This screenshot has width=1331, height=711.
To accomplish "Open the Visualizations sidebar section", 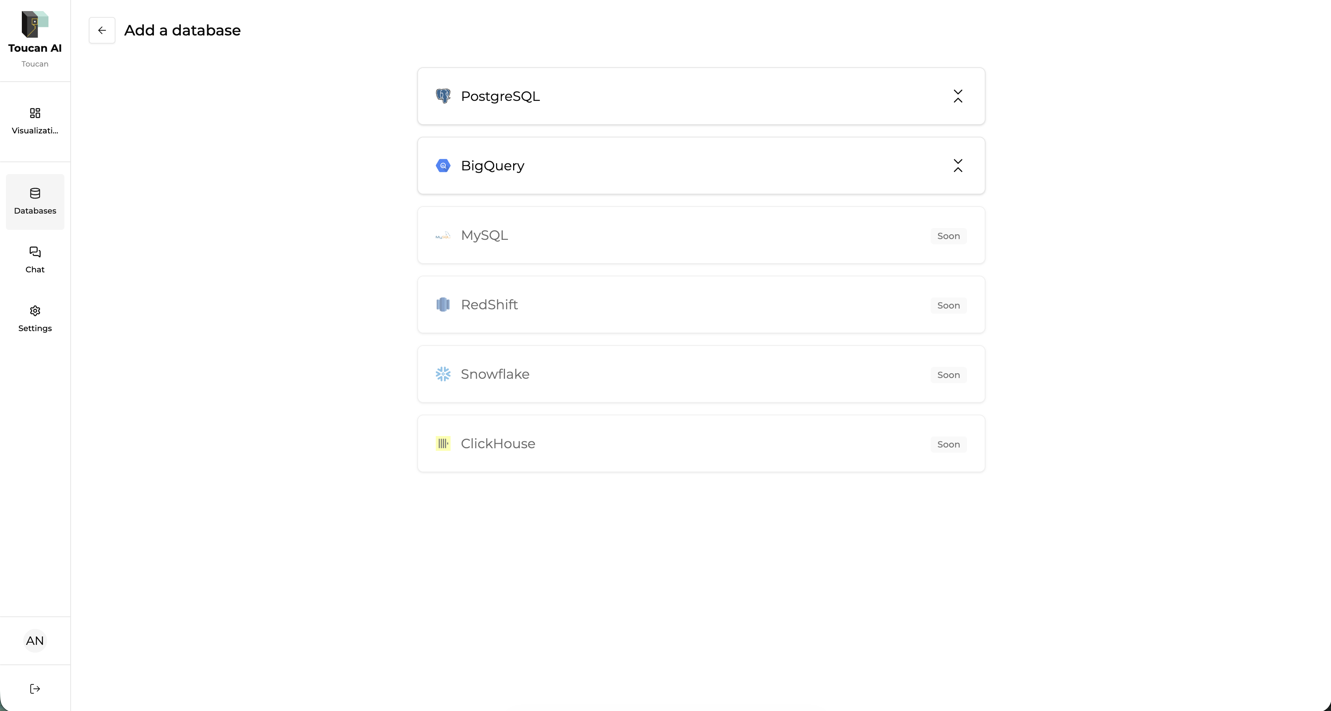I will point(35,121).
